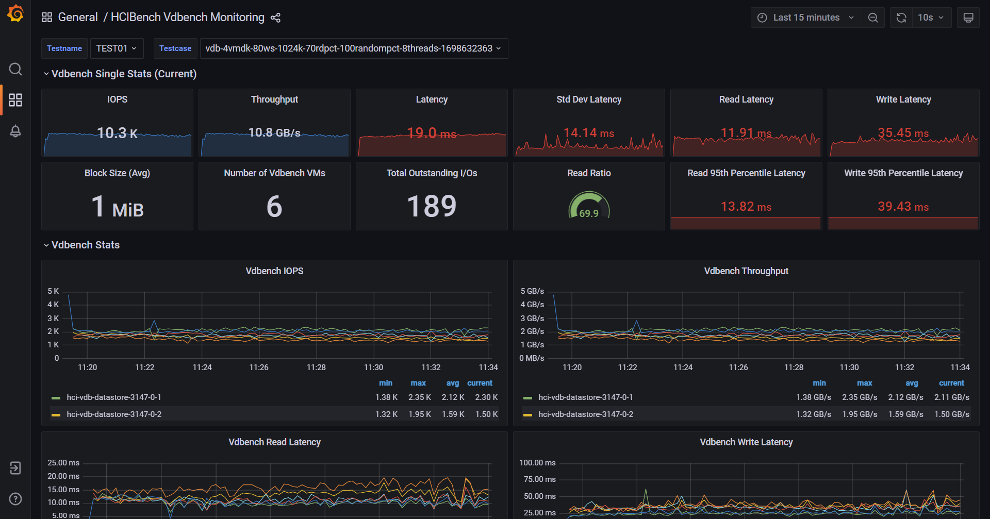Screen dimensions: 990x519
Task: Change green color of 3147-0-1 IOPS series
Action: tap(56, 398)
